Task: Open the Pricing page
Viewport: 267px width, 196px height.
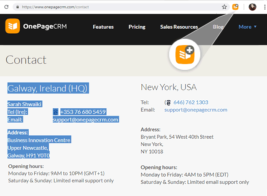Action: [x=137, y=27]
